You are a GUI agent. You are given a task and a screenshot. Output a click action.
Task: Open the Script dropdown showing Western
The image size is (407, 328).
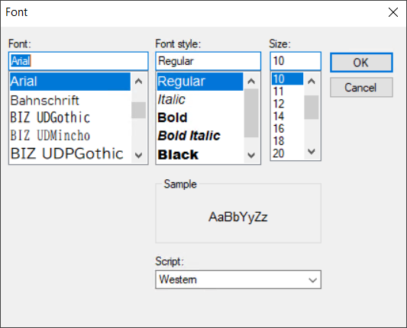coord(238,279)
